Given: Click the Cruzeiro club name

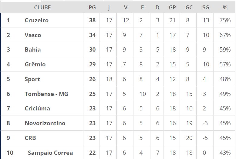Looking at the screenshot, I should coord(36,21).
